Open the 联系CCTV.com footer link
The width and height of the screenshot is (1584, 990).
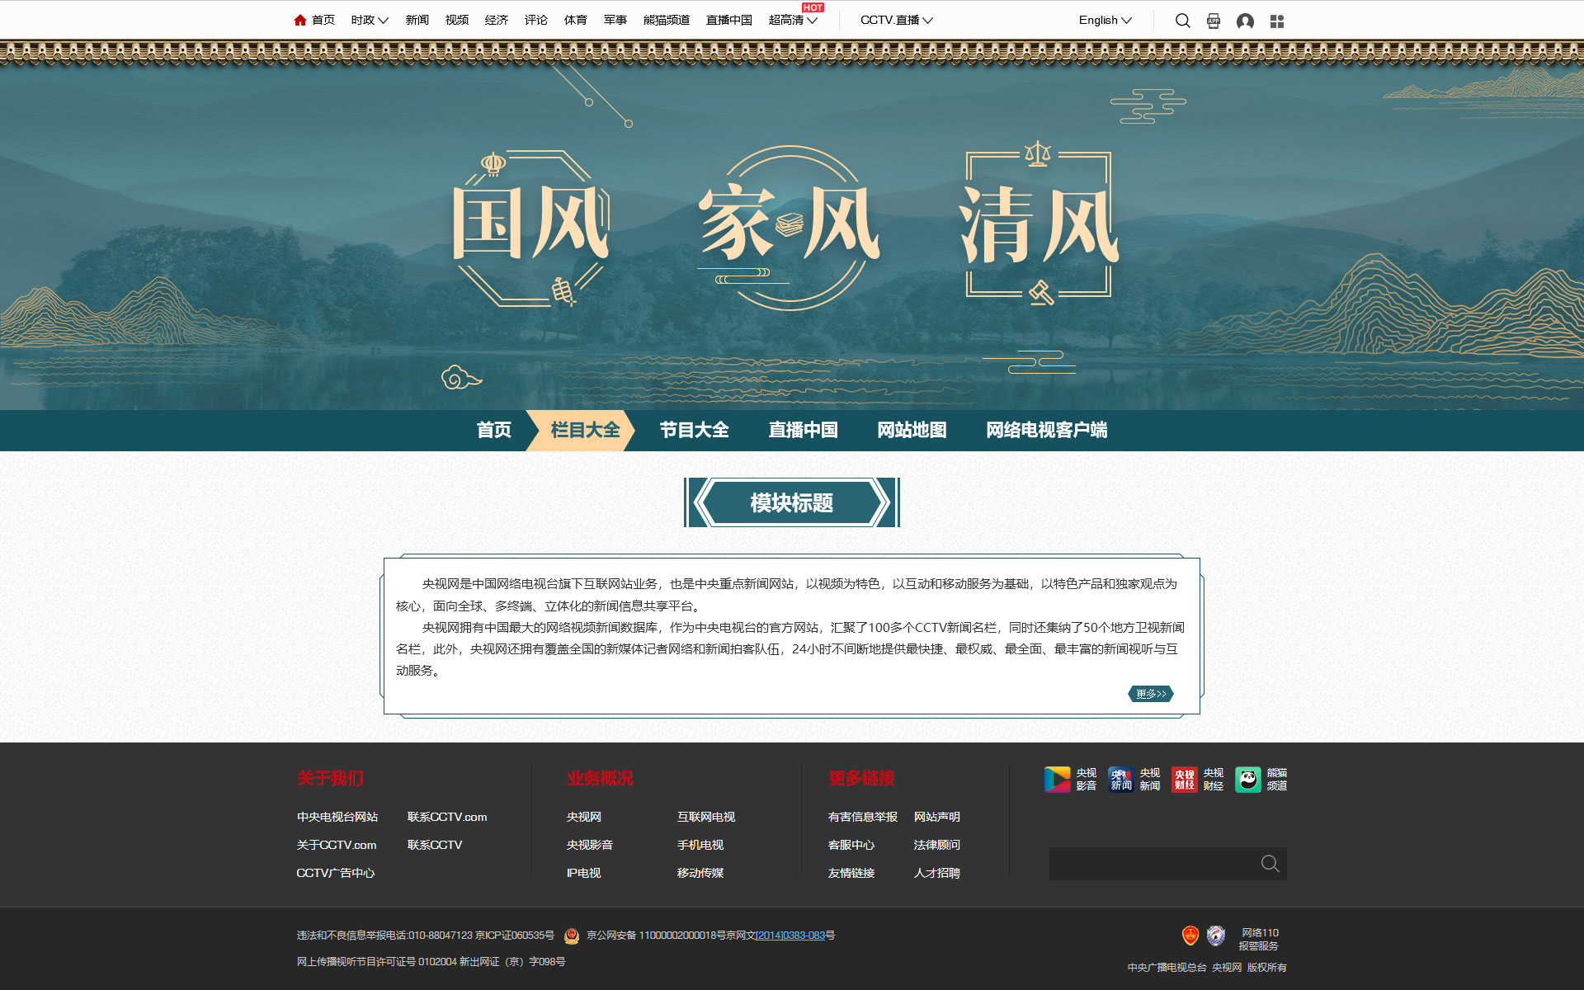447,817
